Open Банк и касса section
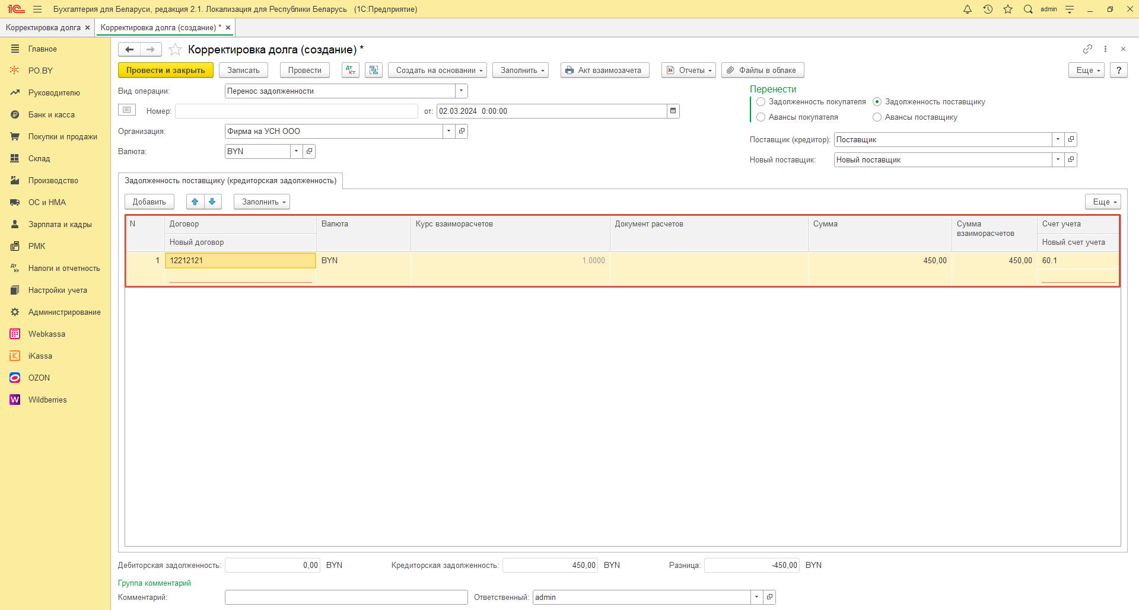Image resolution: width=1139 pixels, height=610 pixels. point(52,114)
